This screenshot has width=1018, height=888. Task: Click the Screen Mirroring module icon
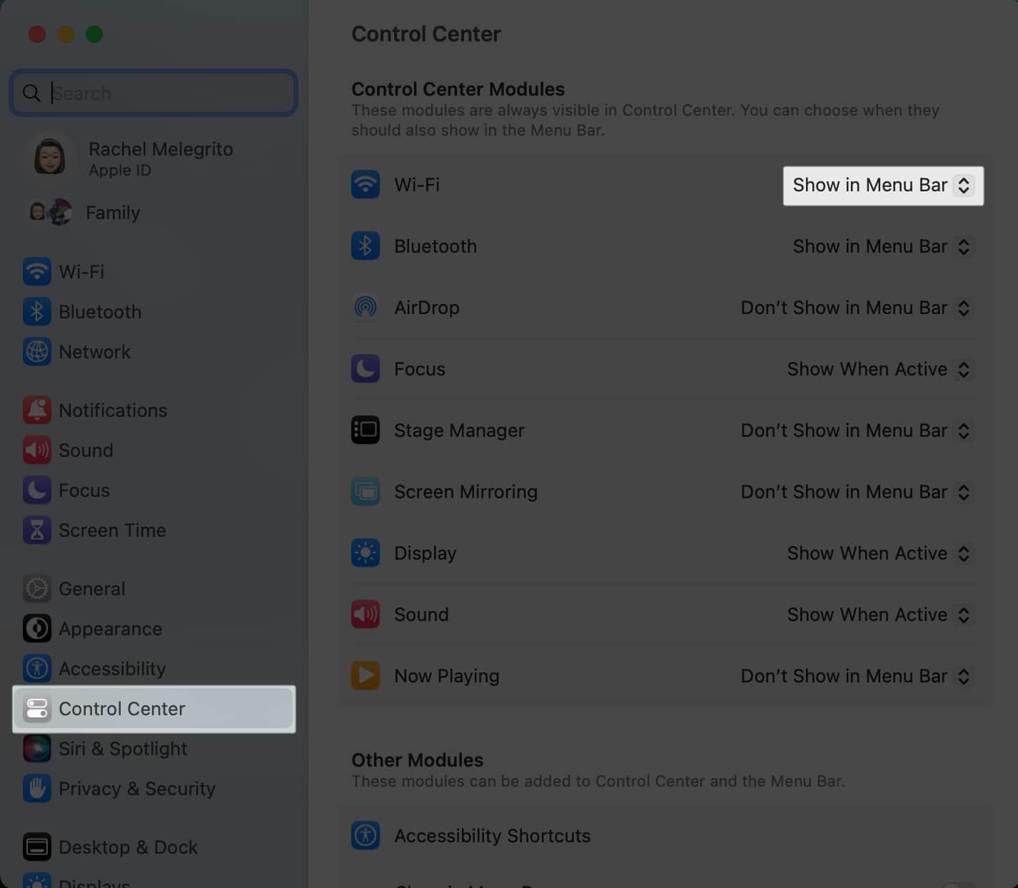coord(366,492)
